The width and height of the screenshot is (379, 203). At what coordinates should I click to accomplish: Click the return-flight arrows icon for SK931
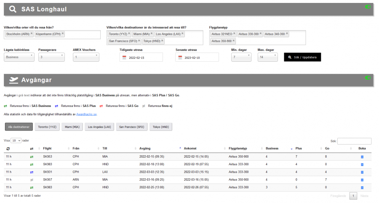click(x=32, y=172)
